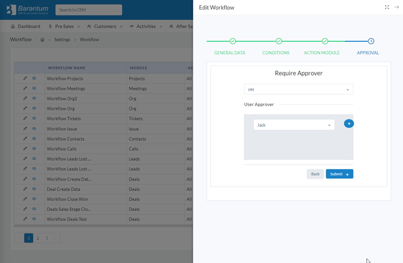Expand the Customers menu
Viewport: 403px width, 263px height.
(105, 26)
